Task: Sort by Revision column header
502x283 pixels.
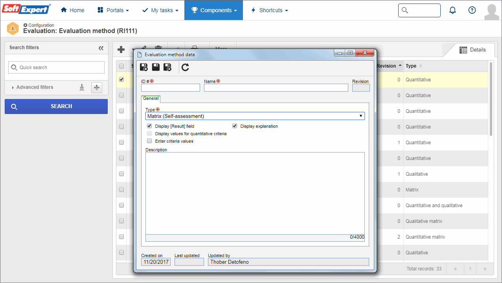Action: point(389,66)
